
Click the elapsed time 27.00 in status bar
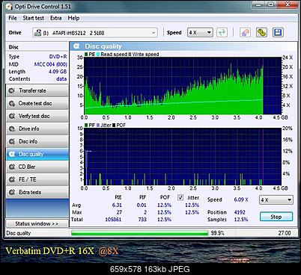point(285,233)
